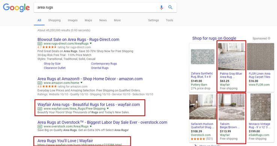This screenshot has width=277, height=146.
Task: Click the Ad badge under the Rugs-Direct result
Action: click(40, 43)
